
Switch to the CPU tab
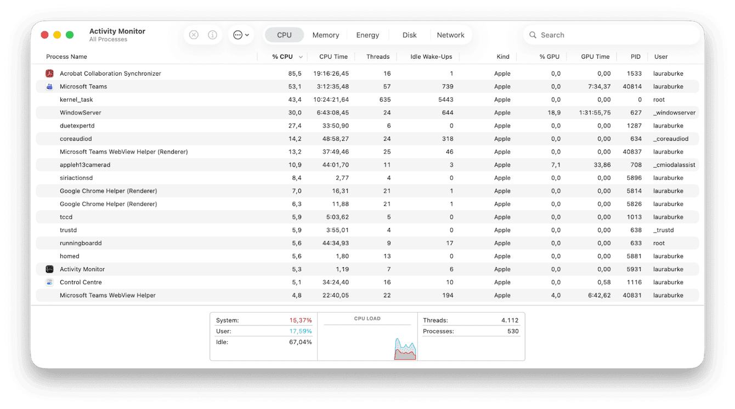click(x=284, y=35)
